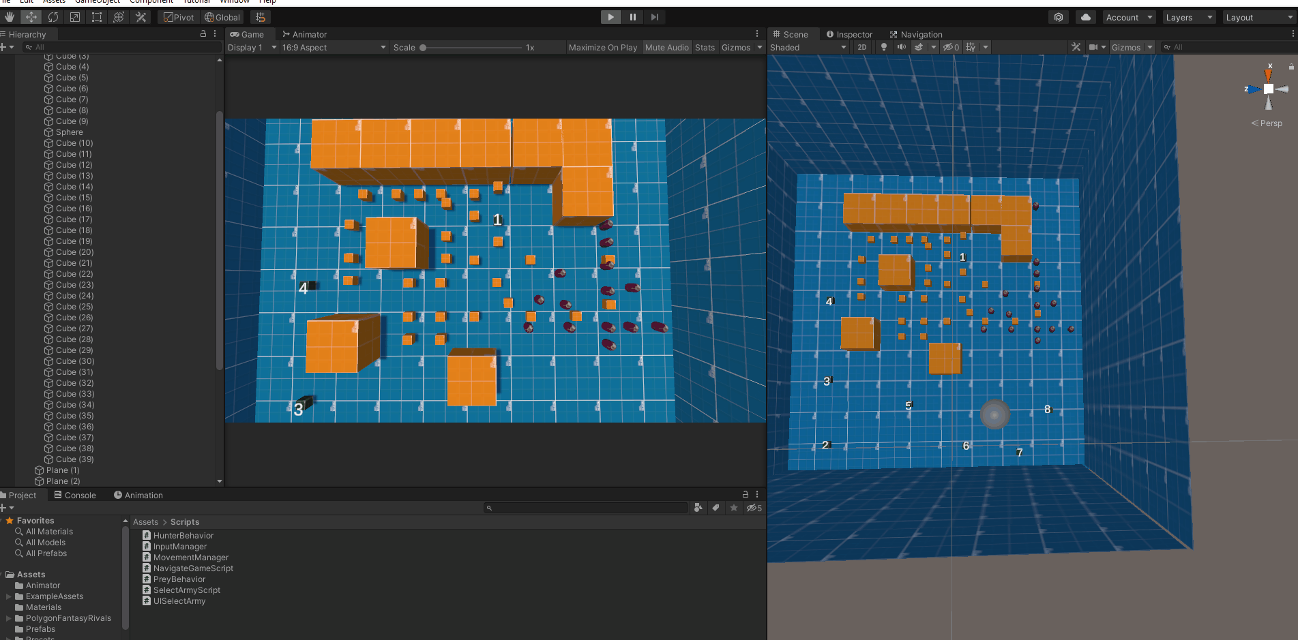Lock the Hierarchy panel
This screenshot has width=1298, height=640.
click(x=203, y=33)
